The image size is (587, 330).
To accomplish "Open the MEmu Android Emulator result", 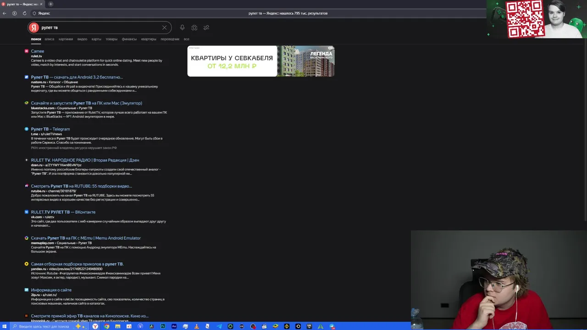I will (x=86, y=238).
